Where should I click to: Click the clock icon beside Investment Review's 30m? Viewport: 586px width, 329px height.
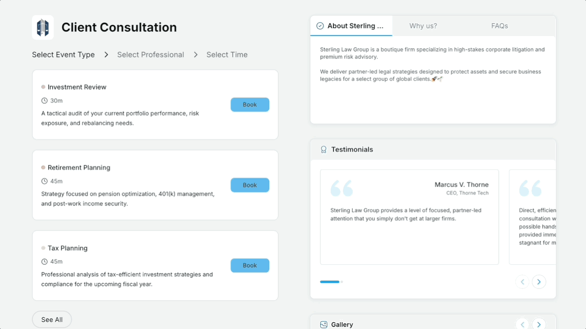pyautogui.click(x=43, y=100)
